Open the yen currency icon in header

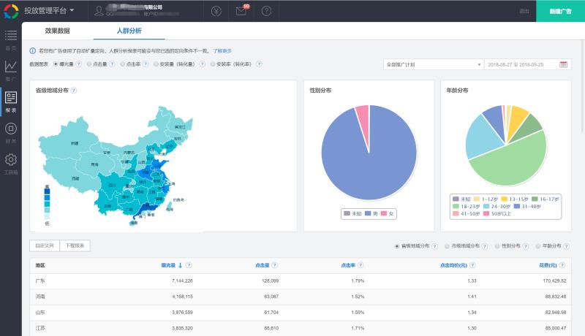pyautogui.click(x=216, y=11)
